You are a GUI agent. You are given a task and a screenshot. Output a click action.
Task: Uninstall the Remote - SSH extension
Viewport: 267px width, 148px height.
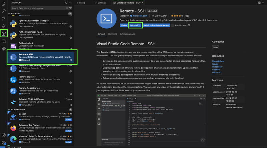(x=134, y=25)
